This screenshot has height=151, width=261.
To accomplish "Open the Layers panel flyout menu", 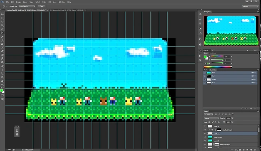I will (x=258, y=111).
